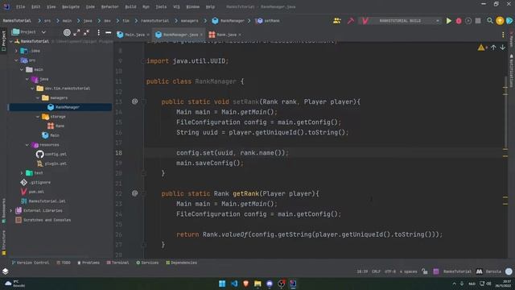This screenshot has width=515, height=290.
Task: Click CRLF line separator in status bar
Action: click(376, 271)
